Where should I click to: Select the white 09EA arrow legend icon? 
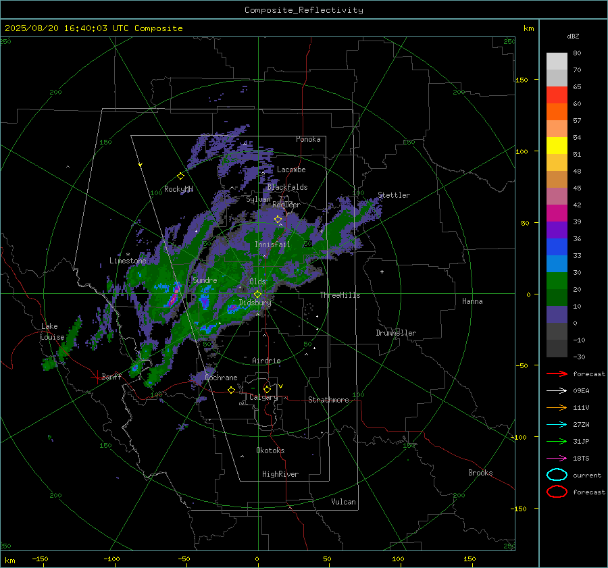click(x=557, y=391)
